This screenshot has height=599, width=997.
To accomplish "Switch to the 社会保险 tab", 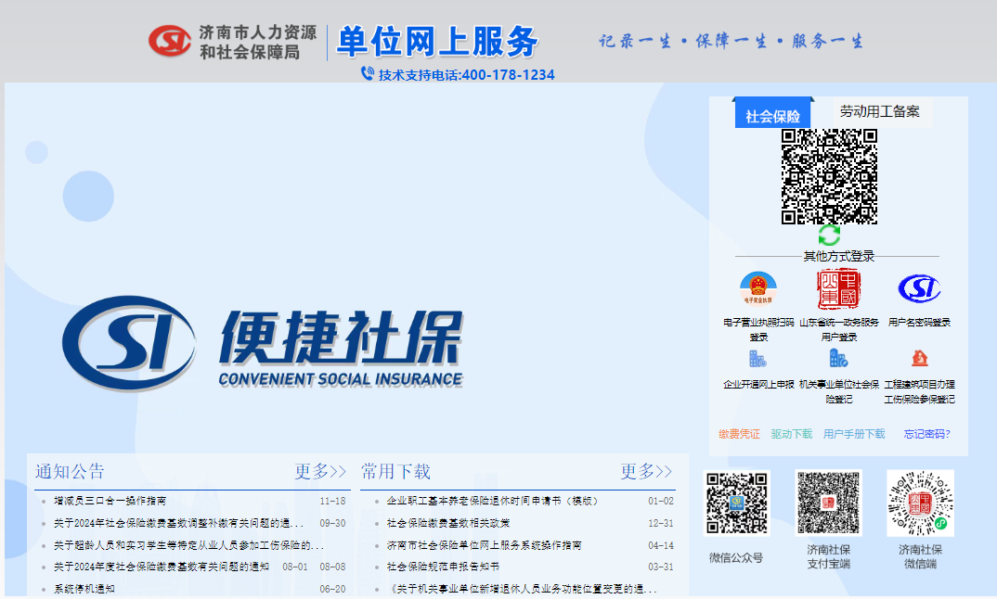I will click(x=772, y=113).
